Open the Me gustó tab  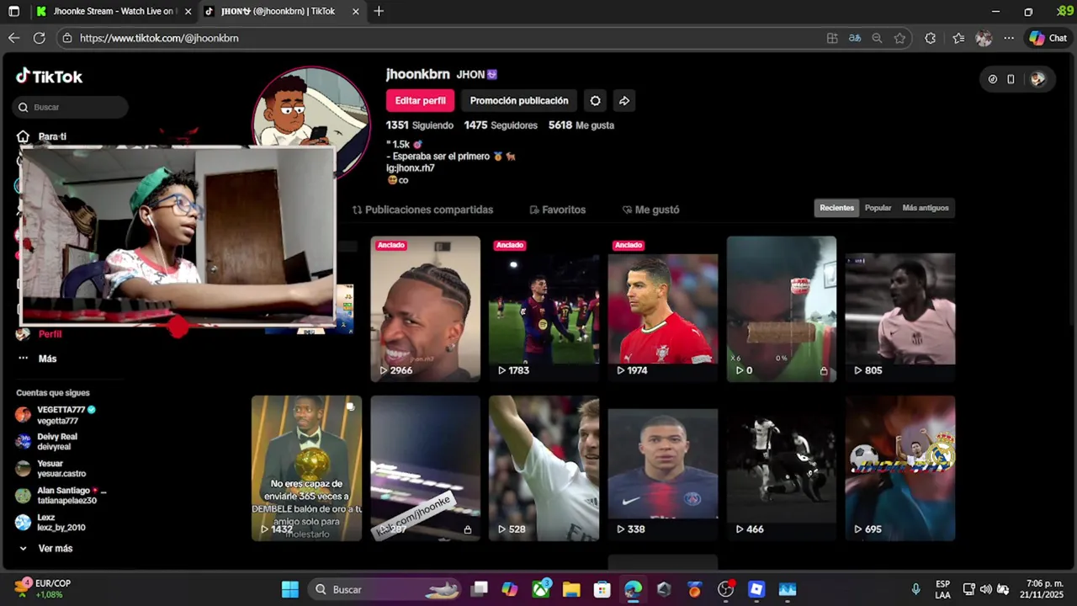click(650, 210)
